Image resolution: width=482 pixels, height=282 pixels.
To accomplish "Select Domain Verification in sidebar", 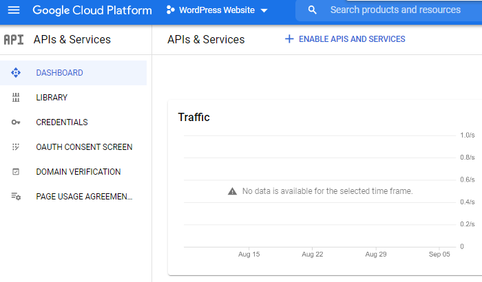I will tap(74, 172).
